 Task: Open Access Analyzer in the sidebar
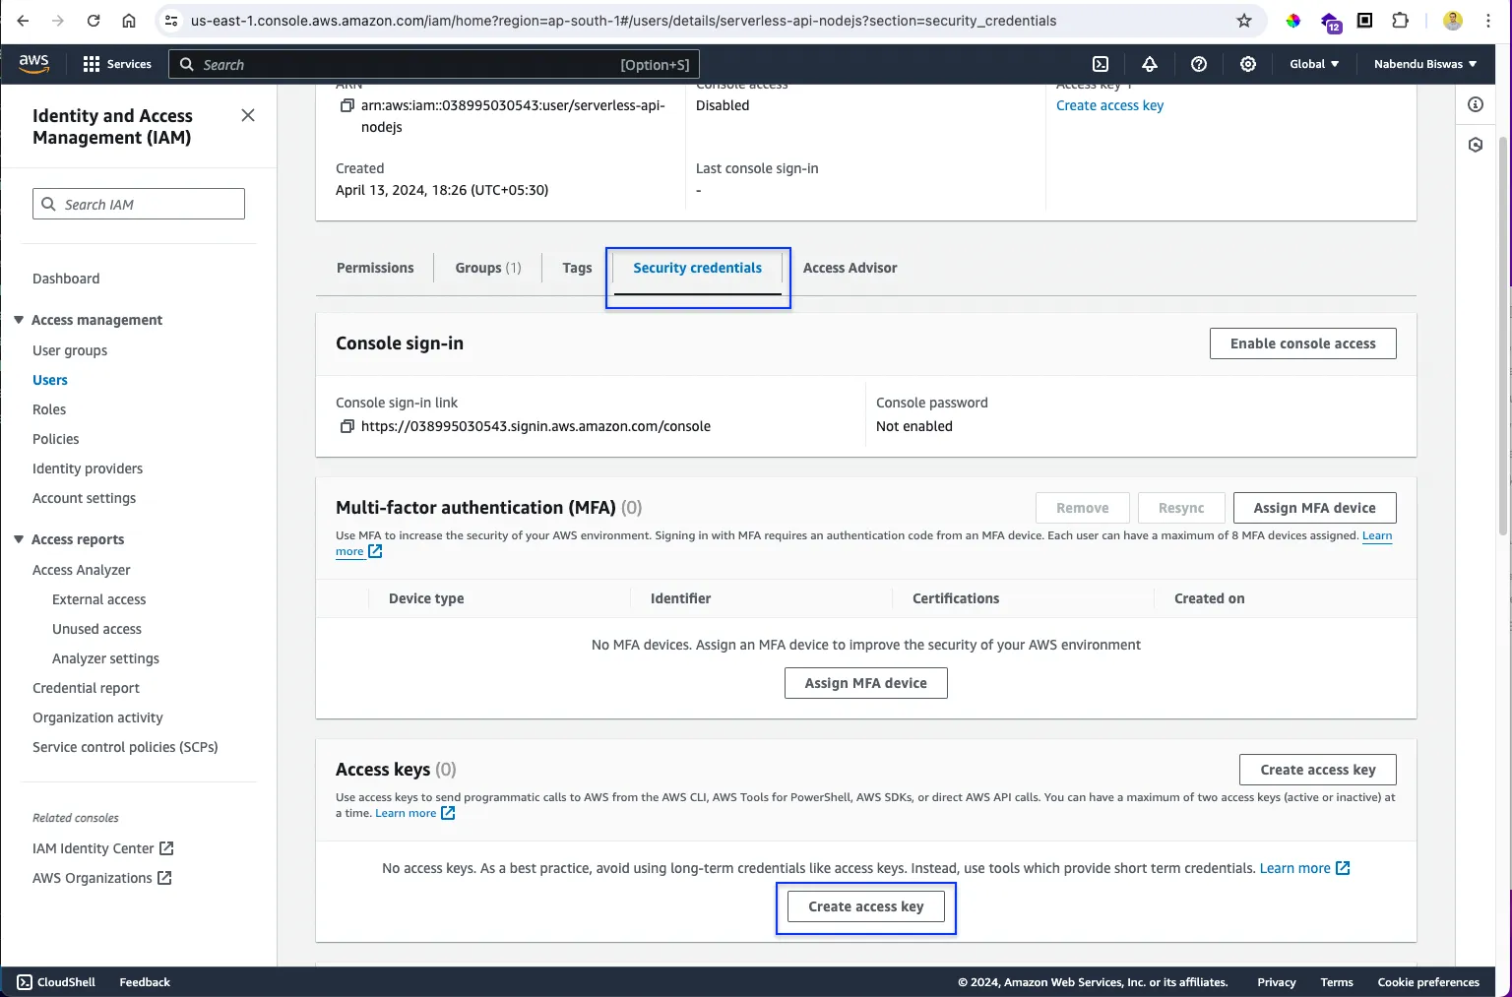click(x=82, y=570)
